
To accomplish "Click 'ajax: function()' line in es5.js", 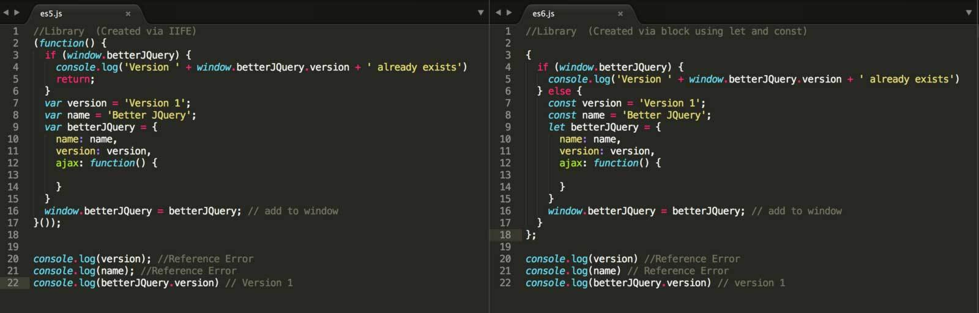I will click(x=106, y=163).
